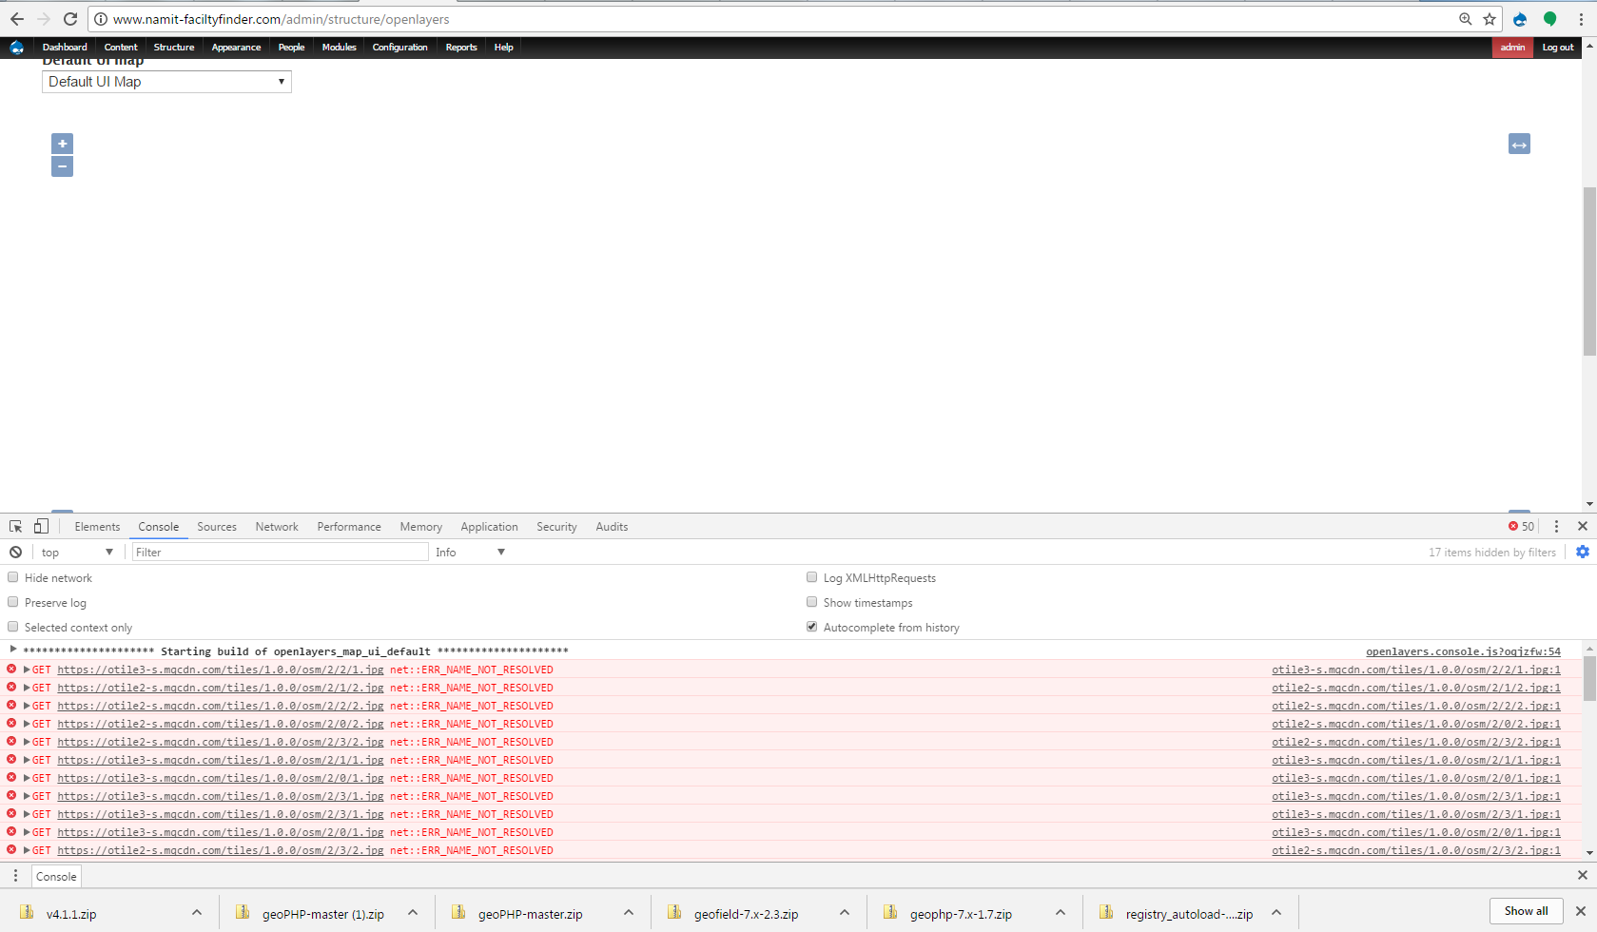Toggle the device toolbar icon
The width and height of the screenshot is (1597, 932).
pyautogui.click(x=41, y=527)
